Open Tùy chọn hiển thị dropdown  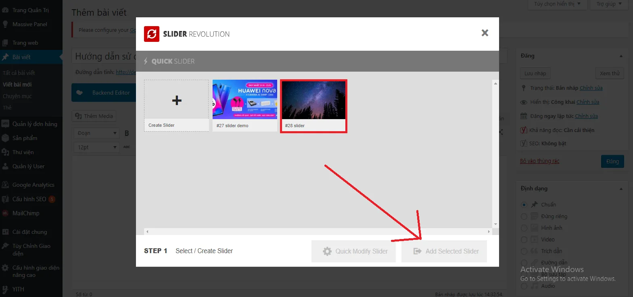557,4
